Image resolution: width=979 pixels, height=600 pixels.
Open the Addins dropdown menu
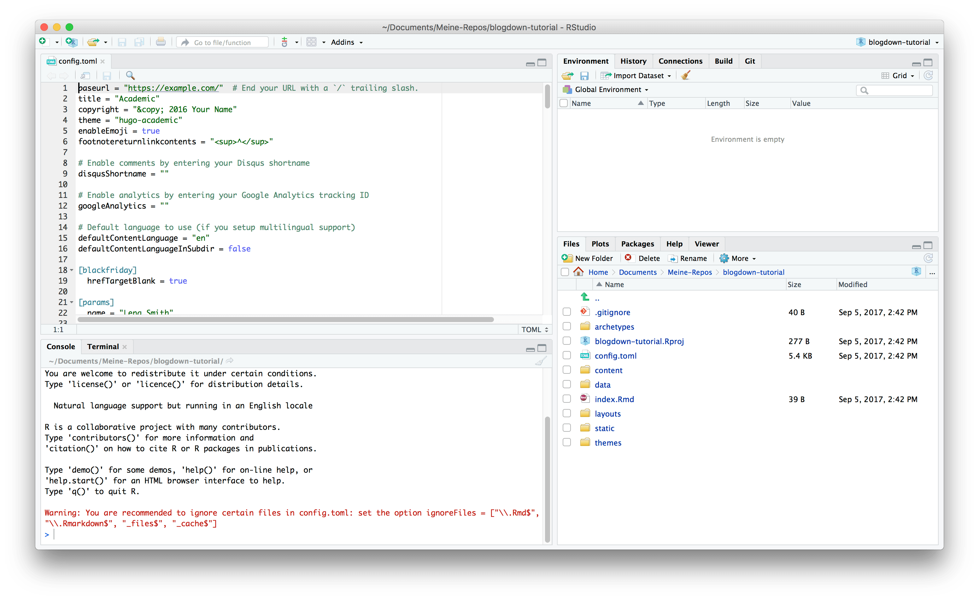[346, 42]
